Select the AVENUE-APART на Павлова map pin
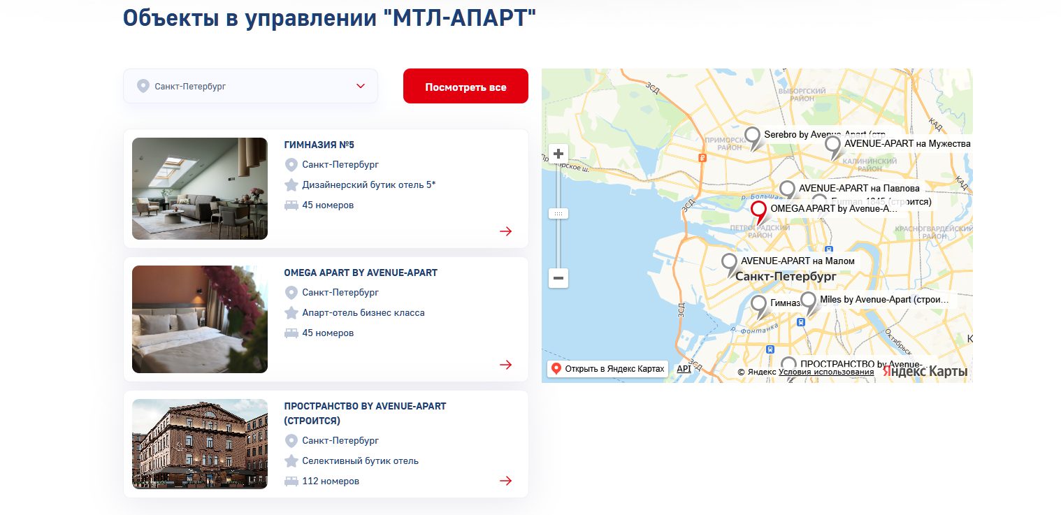 pyautogui.click(x=788, y=190)
